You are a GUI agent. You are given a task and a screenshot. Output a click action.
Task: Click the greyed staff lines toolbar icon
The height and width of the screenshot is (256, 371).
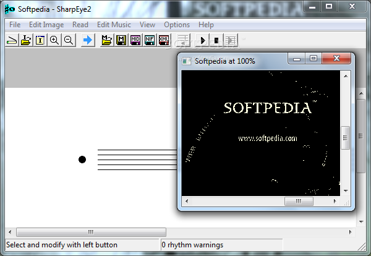coord(183,40)
